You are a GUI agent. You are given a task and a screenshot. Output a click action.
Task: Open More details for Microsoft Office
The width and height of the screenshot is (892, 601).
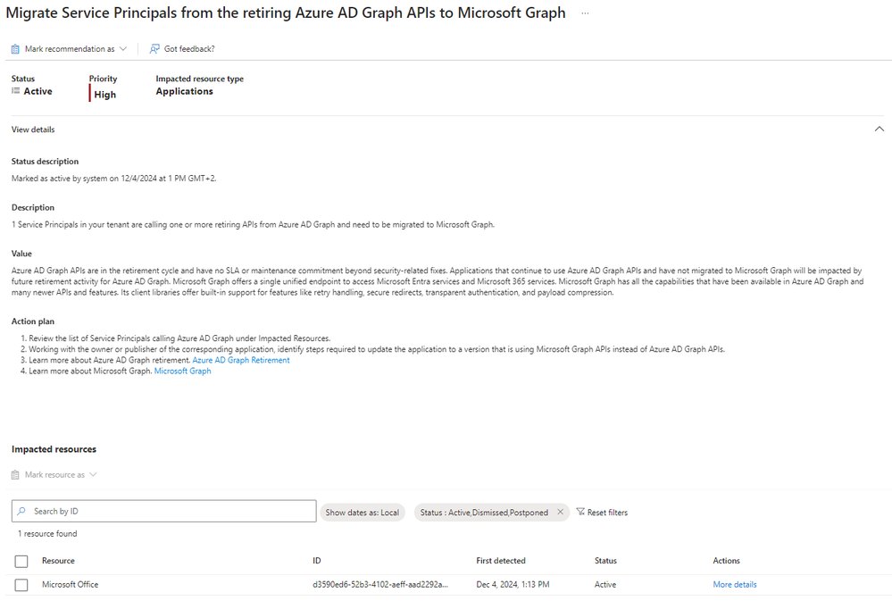point(735,585)
